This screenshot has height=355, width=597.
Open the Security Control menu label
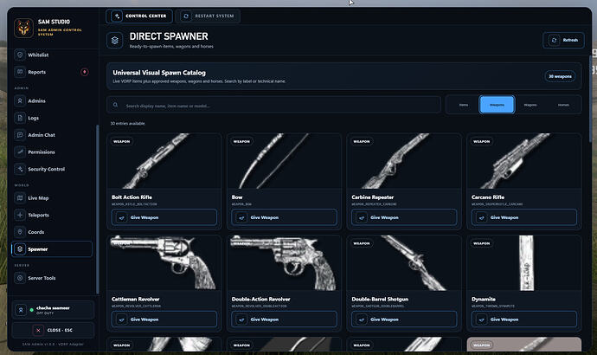tap(47, 169)
